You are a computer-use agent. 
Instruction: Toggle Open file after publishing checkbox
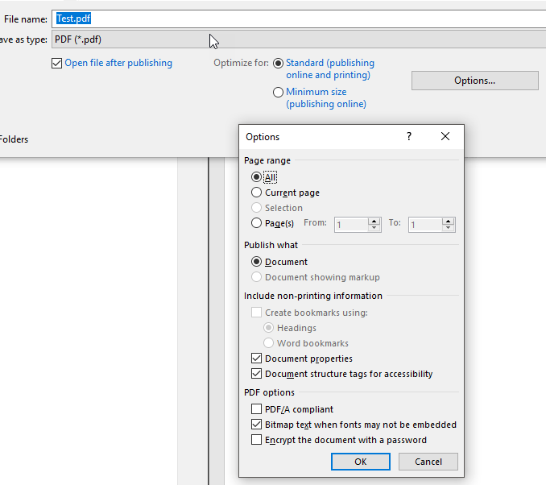[56, 63]
